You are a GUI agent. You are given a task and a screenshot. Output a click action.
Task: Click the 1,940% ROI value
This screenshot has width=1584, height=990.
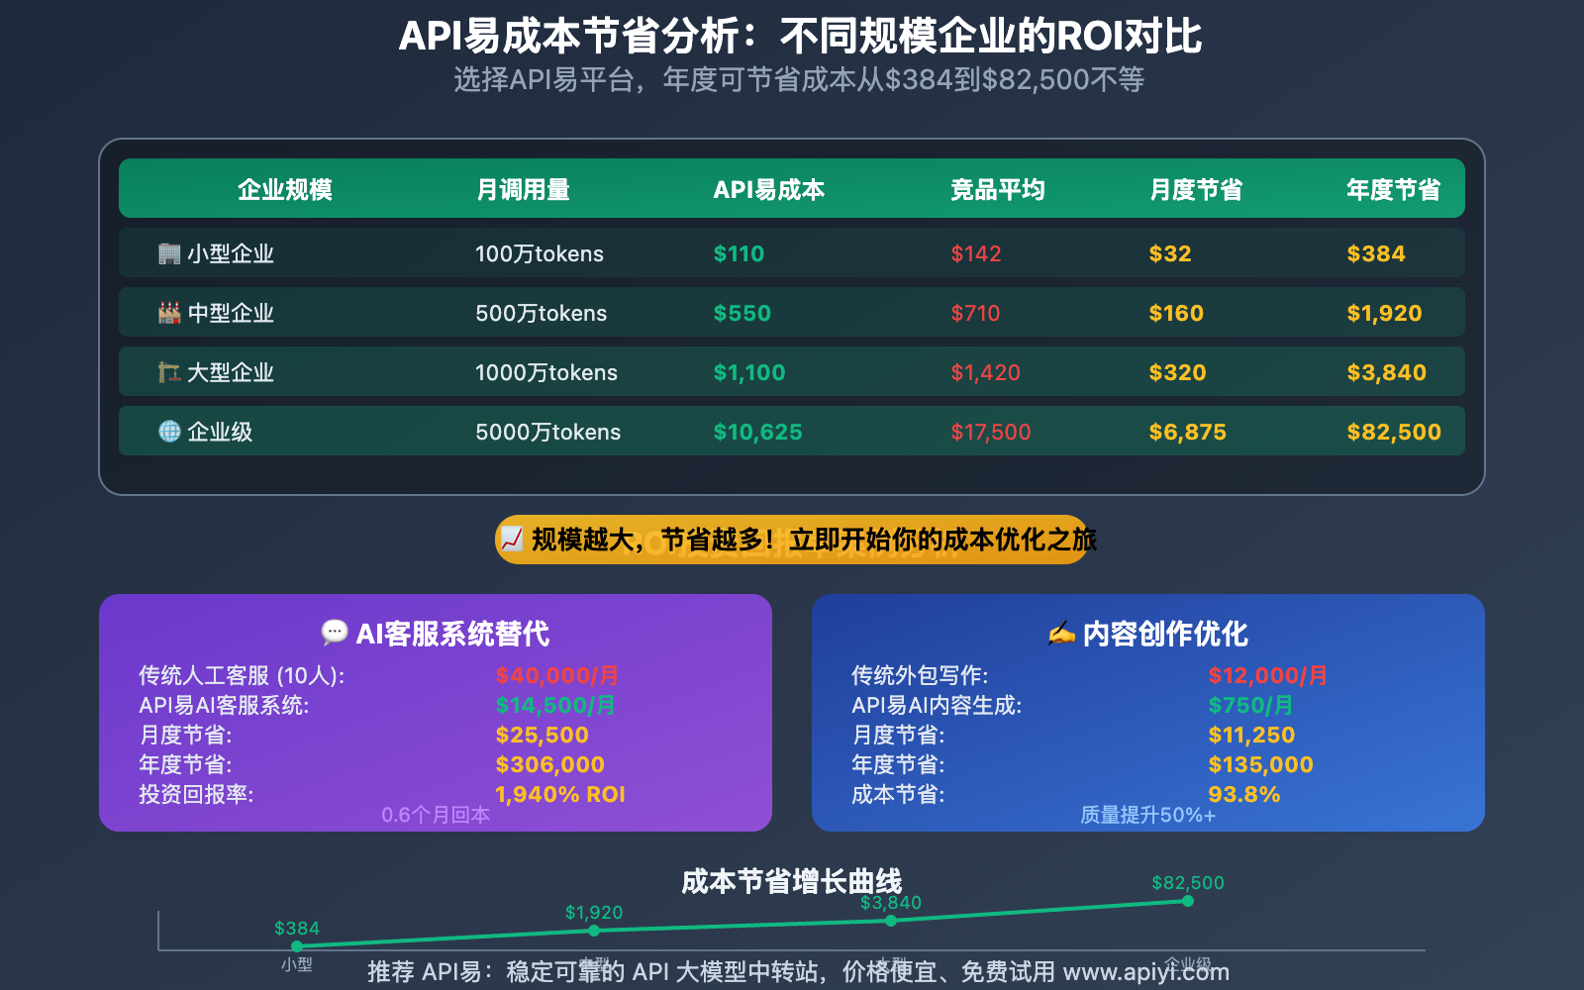(x=560, y=794)
